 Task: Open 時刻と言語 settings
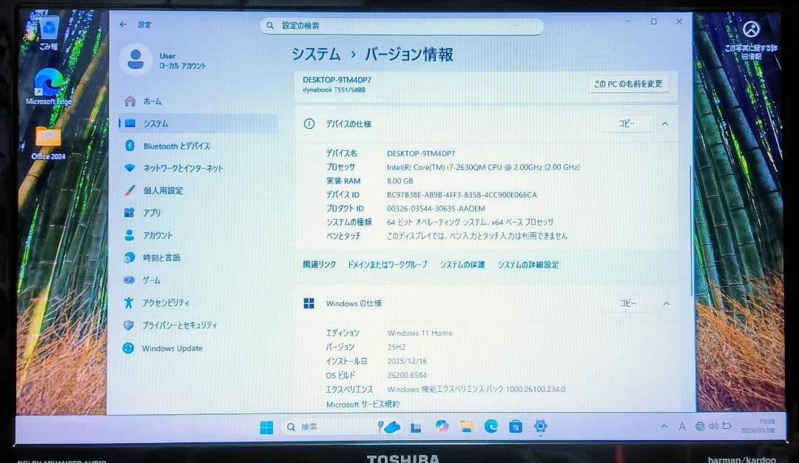164,257
